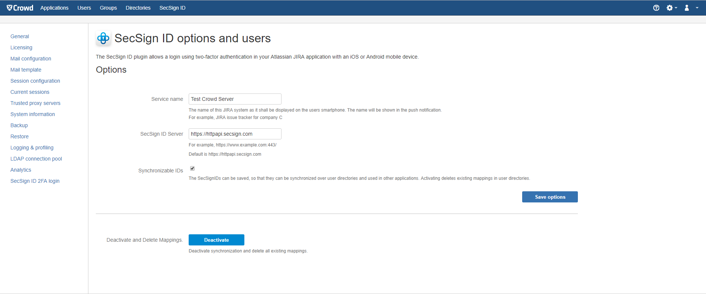The height and width of the screenshot is (294, 706).
Task: Open the administration gear menu
Action: click(671, 8)
